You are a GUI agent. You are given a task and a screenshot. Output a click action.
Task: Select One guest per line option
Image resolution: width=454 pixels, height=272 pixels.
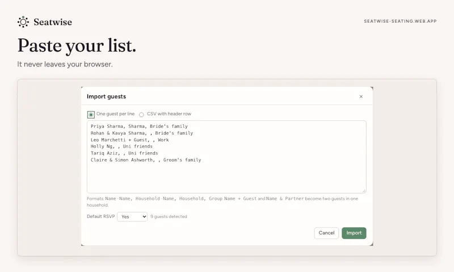pos(91,115)
